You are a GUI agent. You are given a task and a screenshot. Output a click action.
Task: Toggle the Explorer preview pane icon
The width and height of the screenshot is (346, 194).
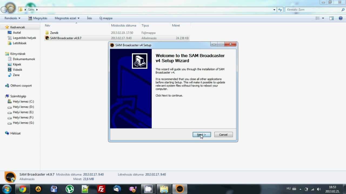tap(332, 18)
